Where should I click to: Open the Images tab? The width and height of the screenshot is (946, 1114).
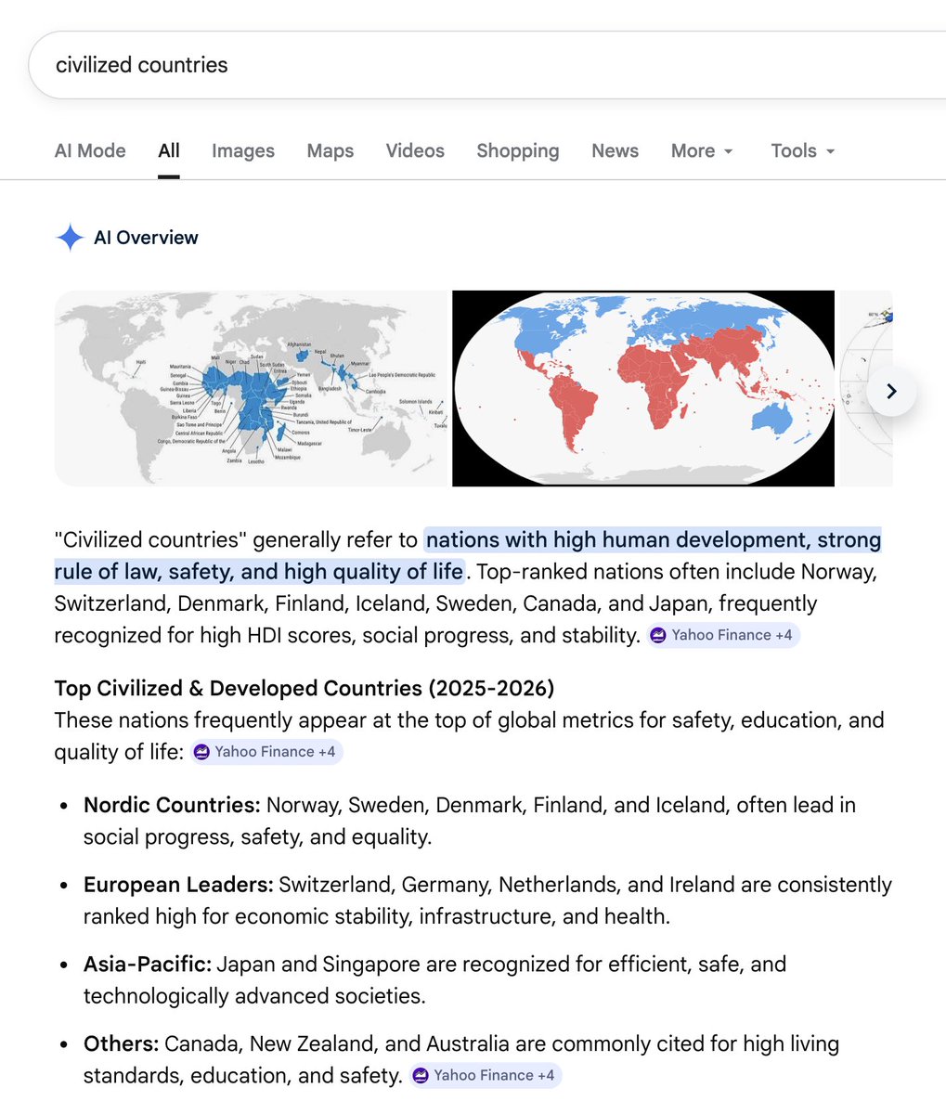(243, 151)
